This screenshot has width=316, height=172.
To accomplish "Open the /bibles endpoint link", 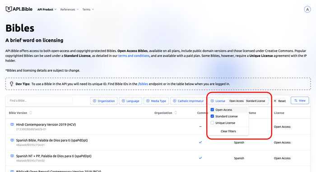I will point(143,84).
